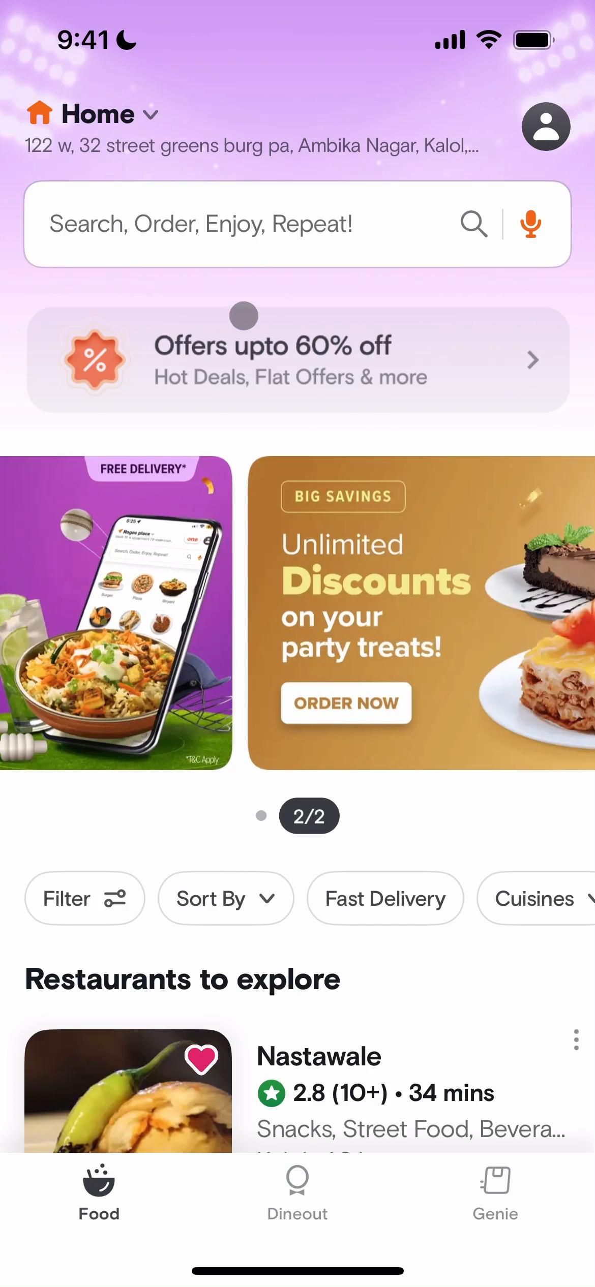Tap the orange home address icon
Screen dimensions: 595x1287
(40, 112)
